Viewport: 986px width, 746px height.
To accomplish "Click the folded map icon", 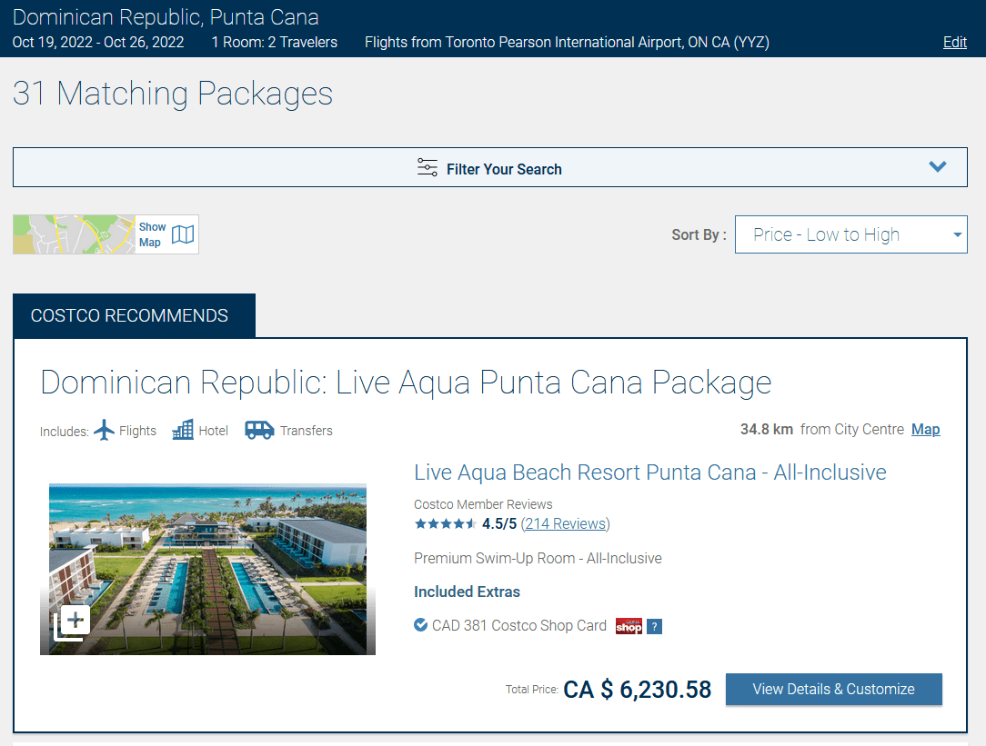I will point(183,234).
